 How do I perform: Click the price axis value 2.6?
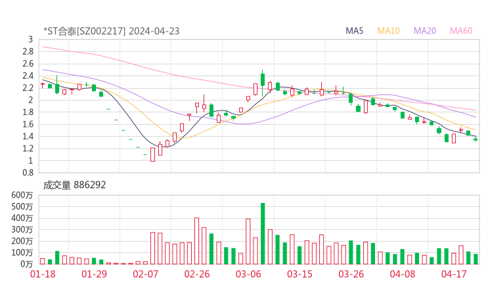(28, 64)
